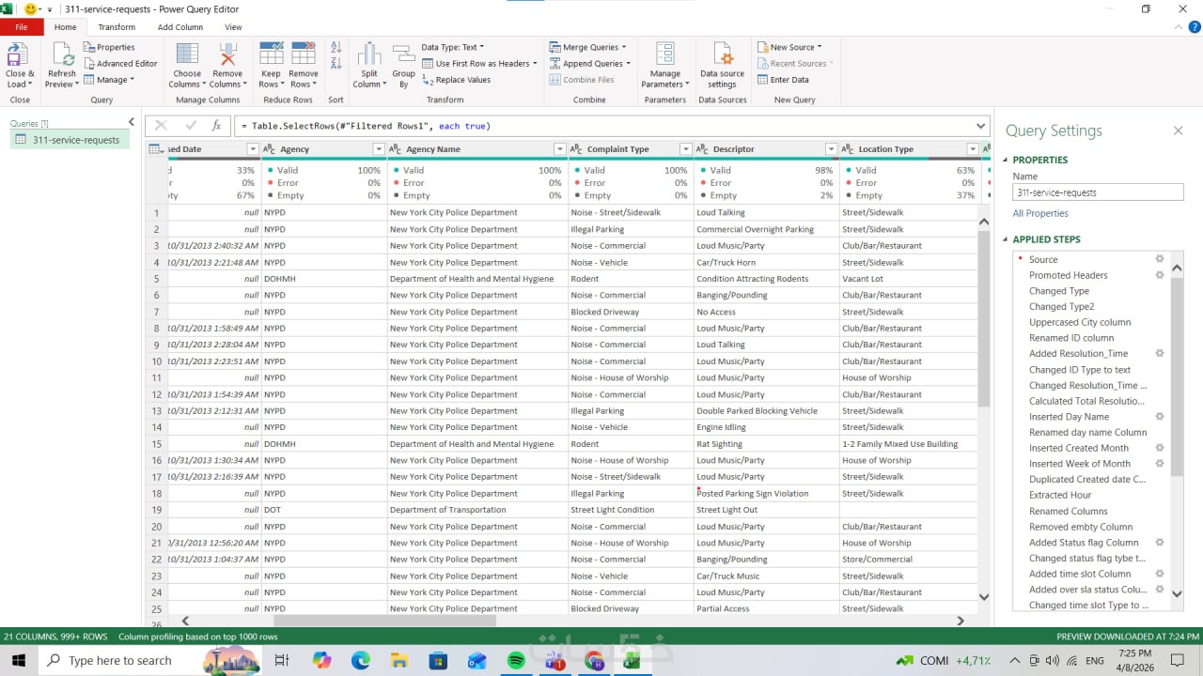This screenshot has width=1203, height=676.
Task: Open the New Source dropdown
Action: (x=789, y=47)
